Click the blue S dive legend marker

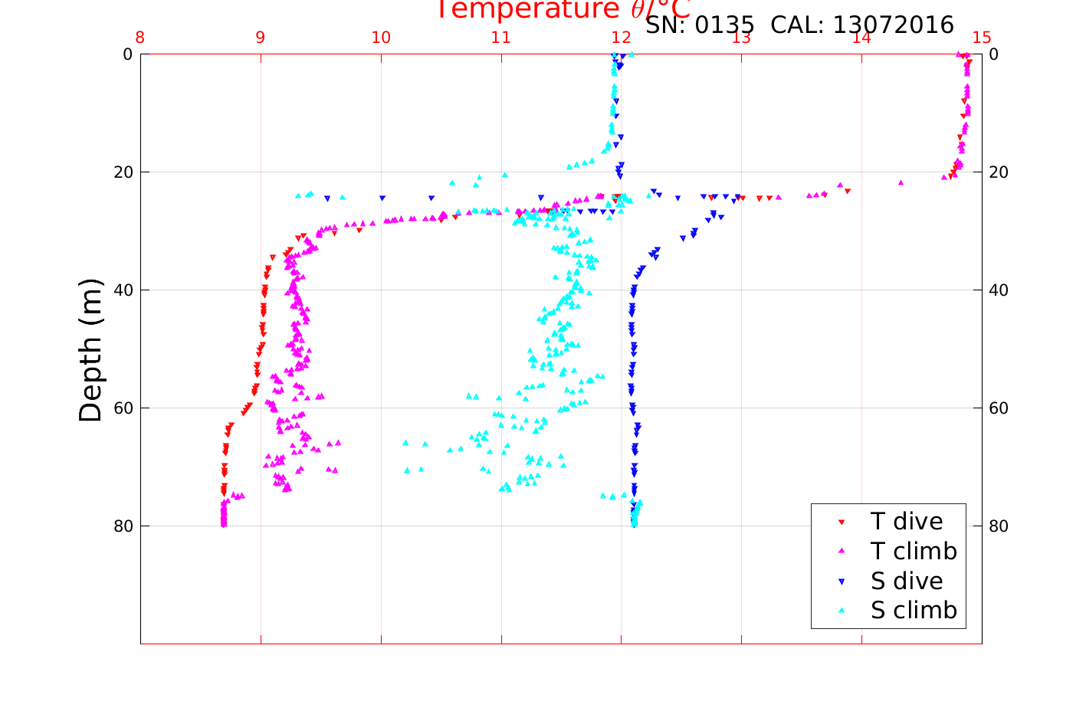[841, 582]
